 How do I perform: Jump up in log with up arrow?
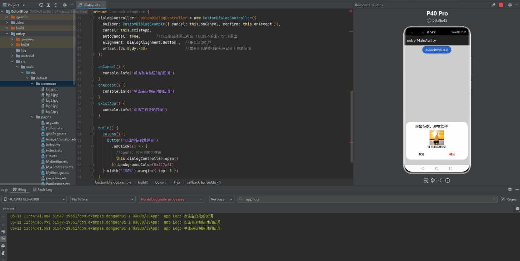click(3, 217)
